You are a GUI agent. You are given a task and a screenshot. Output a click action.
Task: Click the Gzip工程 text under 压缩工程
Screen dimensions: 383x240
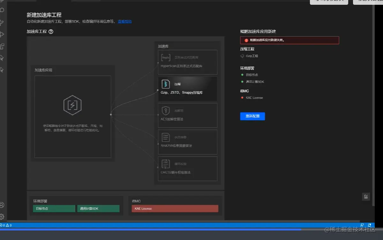tap(252, 56)
